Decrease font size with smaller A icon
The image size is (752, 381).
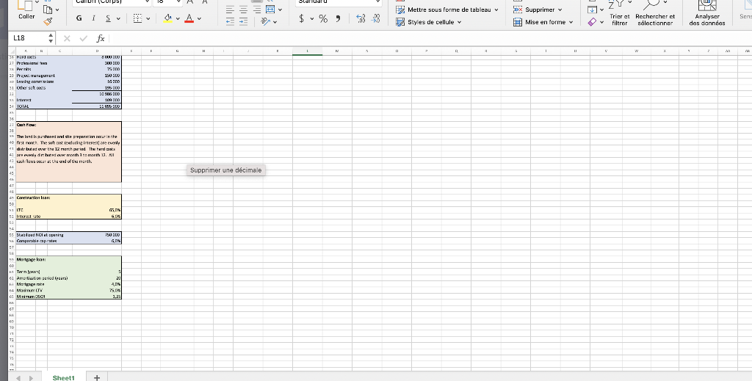click(x=205, y=2)
